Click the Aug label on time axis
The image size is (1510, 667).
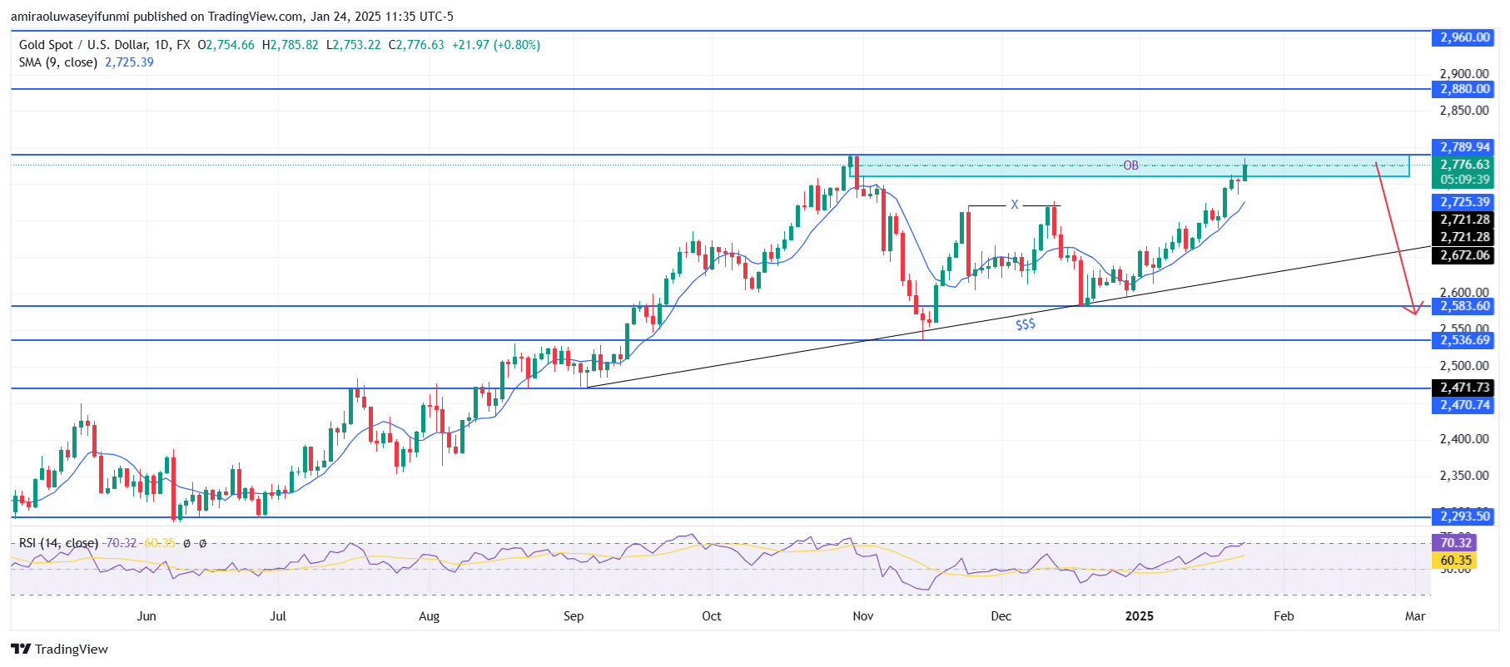429,616
